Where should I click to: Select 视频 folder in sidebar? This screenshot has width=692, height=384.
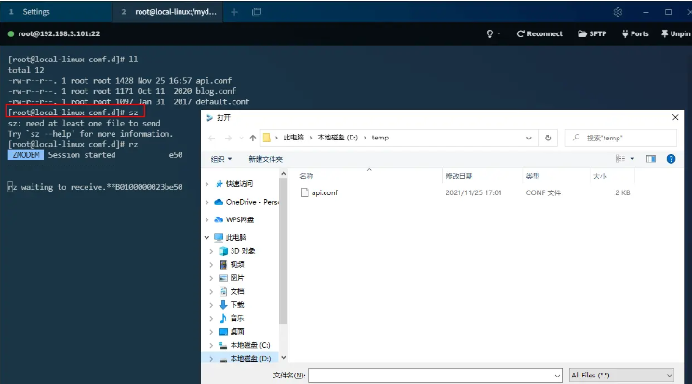coord(237,264)
